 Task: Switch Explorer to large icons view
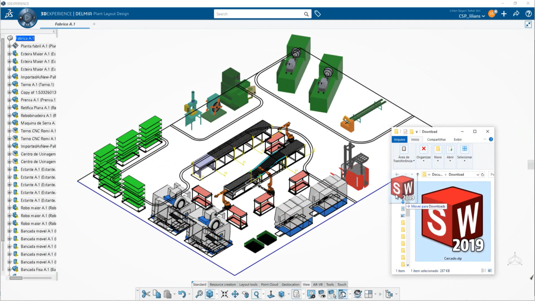coord(490,270)
